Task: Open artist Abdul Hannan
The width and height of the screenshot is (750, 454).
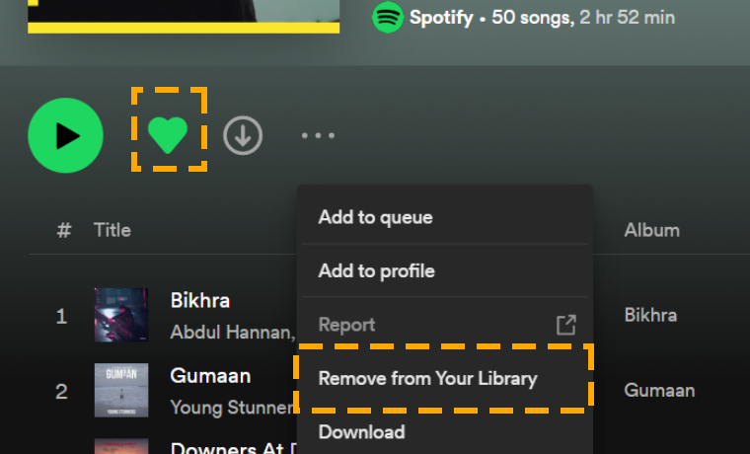Action: coord(233,332)
